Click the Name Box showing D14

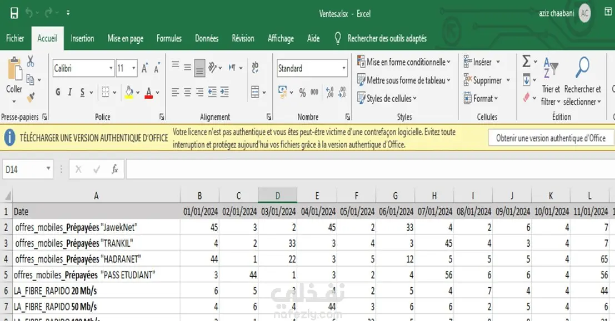[28, 170]
